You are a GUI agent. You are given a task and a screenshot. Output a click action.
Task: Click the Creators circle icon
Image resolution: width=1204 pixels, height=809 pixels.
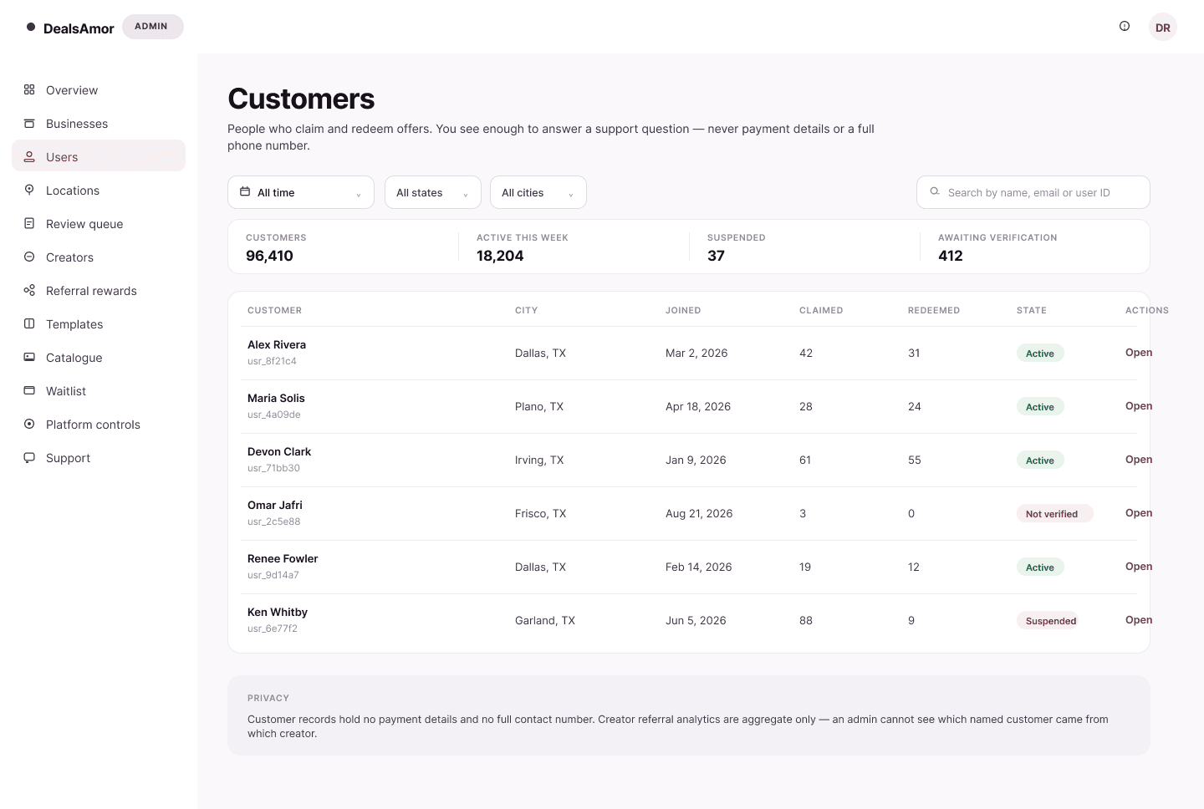point(29,257)
